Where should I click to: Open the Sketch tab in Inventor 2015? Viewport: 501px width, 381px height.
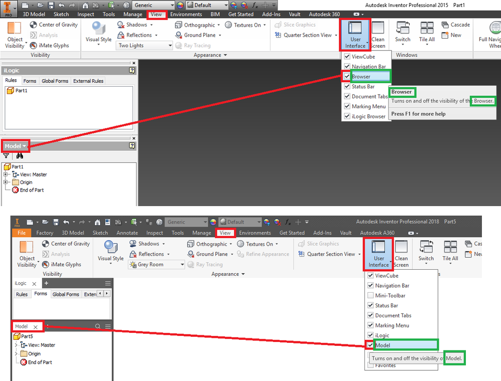pos(61,14)
